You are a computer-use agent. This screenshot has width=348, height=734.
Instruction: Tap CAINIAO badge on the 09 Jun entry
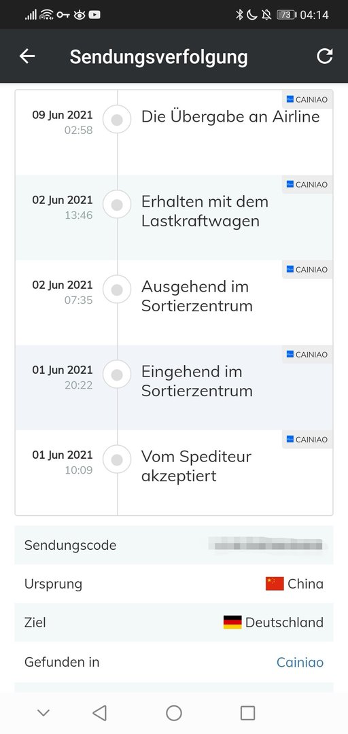[307, 100]
